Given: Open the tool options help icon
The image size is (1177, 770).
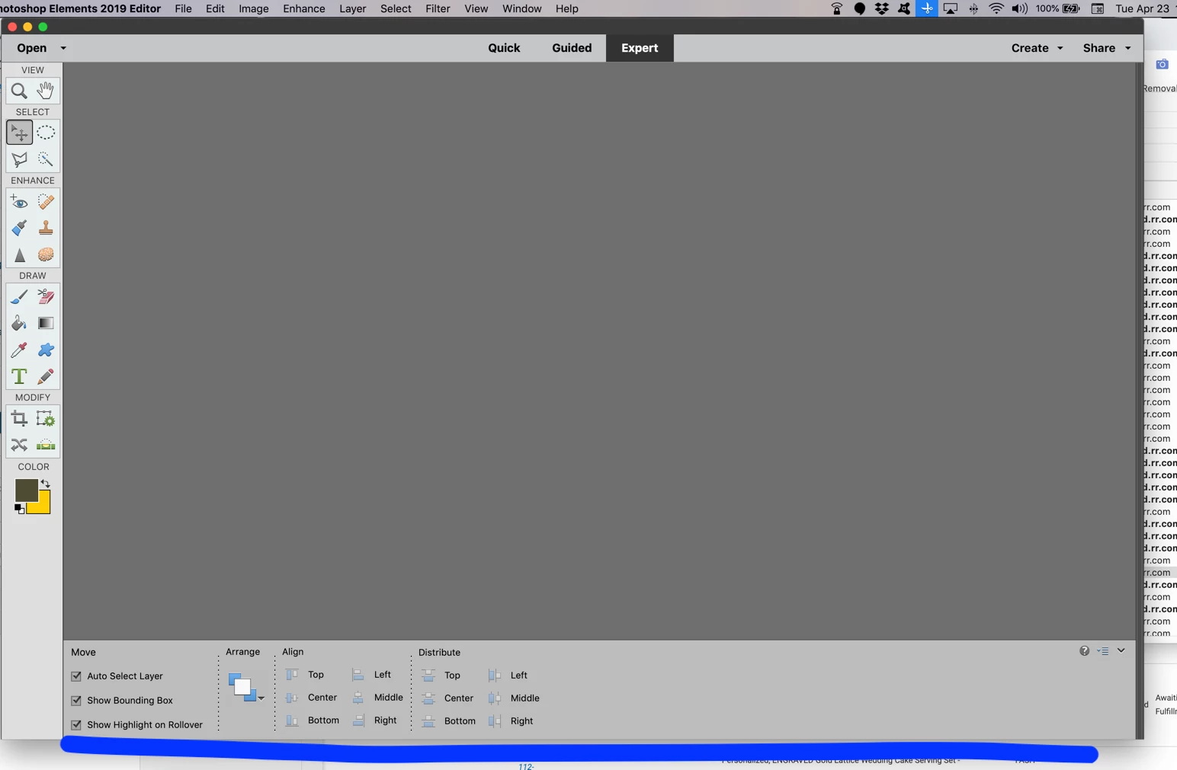Looking at the screenshot, I should tap(1084, 650).
